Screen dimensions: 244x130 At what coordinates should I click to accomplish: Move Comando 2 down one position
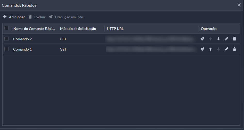[x=218, y=39]
